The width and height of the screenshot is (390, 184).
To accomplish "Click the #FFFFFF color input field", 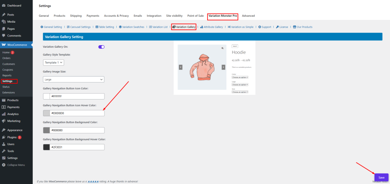I will [77, 96].
